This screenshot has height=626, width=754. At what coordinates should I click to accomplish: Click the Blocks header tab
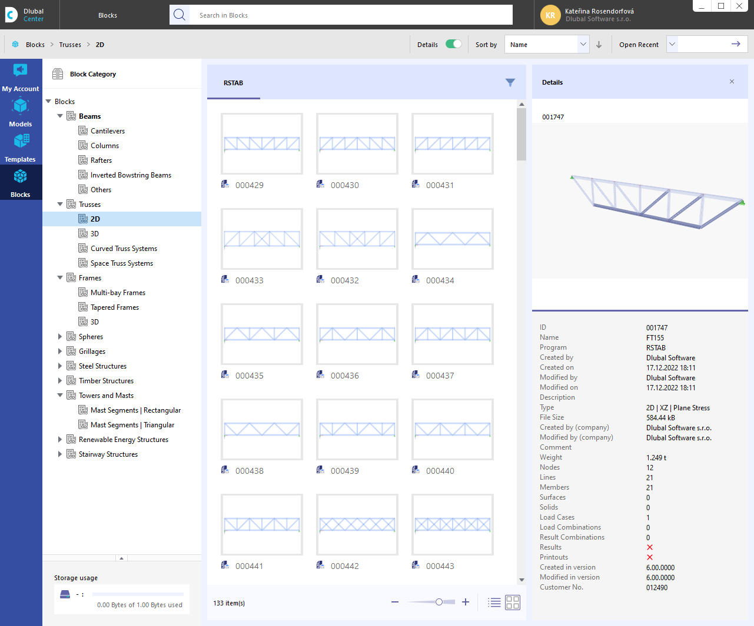[108, 15]
